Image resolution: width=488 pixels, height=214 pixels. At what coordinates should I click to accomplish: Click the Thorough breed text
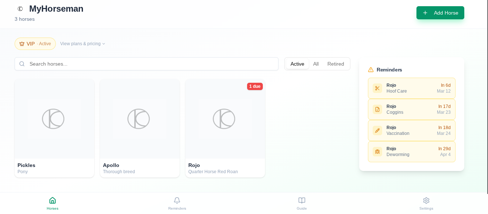pyautogui.click(x=119, y=172)
